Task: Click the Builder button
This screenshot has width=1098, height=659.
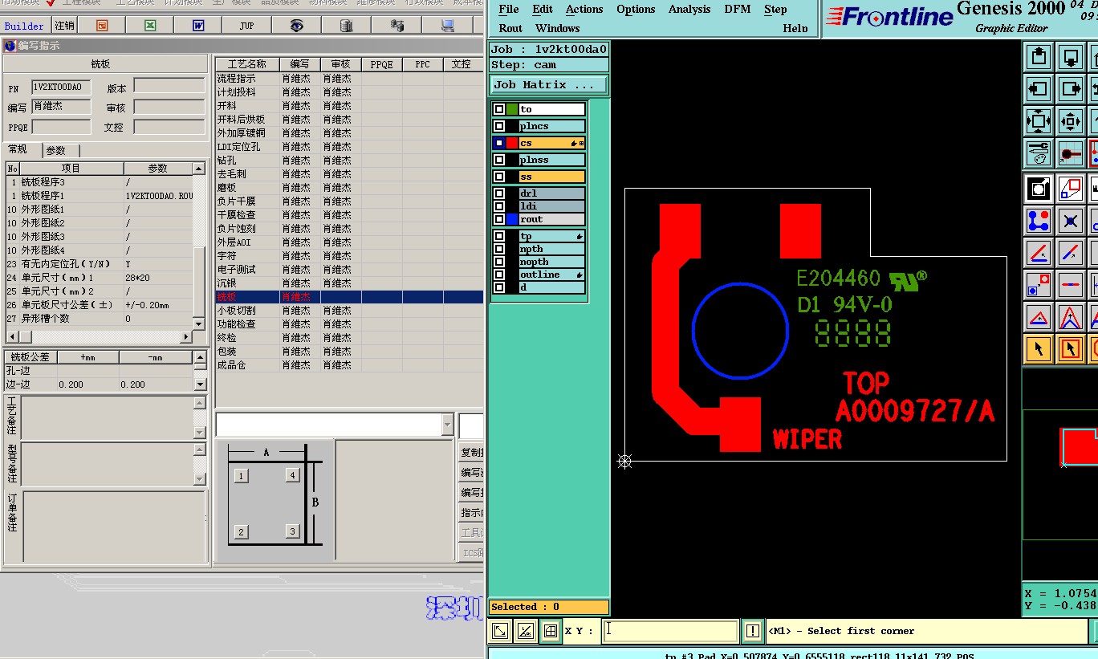Action: (25, 26)
